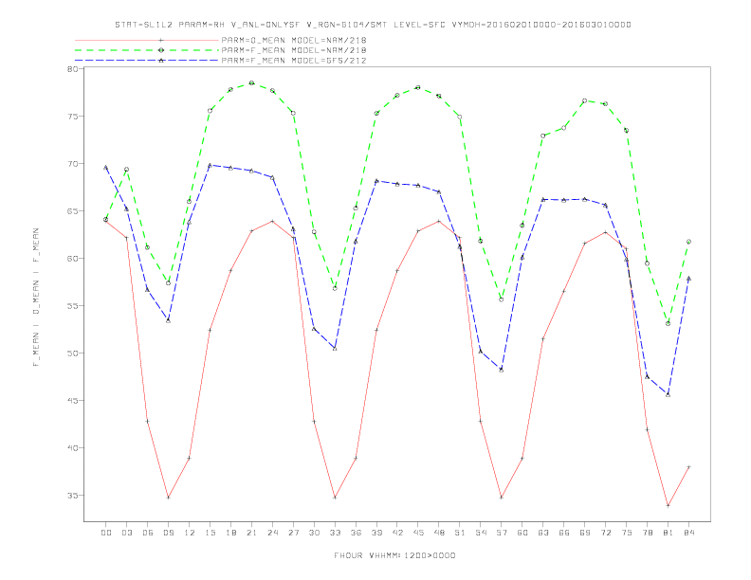Viewport: 751px width, 580px height.
Task: Click x-axis forecast hour label 51
Action: [x=460, y=533]
